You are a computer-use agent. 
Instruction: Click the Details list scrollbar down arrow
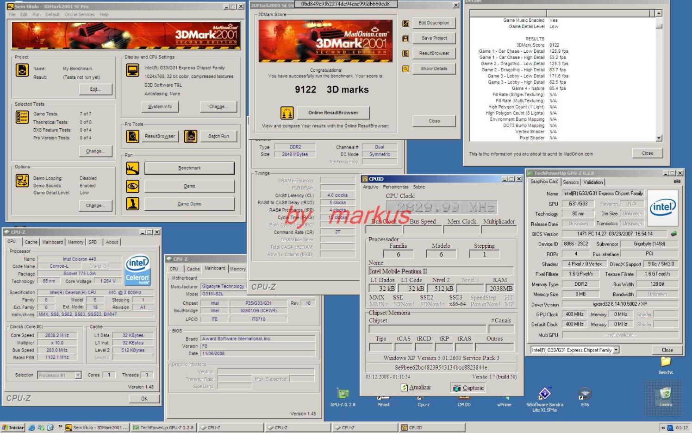(659, 138)
